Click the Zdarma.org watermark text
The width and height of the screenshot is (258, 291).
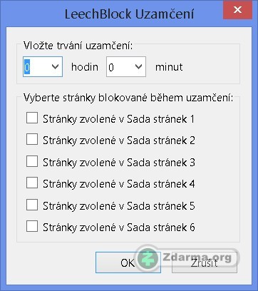point(197,257)
